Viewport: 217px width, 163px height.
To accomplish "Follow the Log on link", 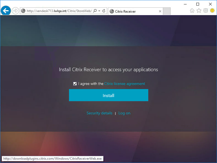I will [x=124, y=113].
